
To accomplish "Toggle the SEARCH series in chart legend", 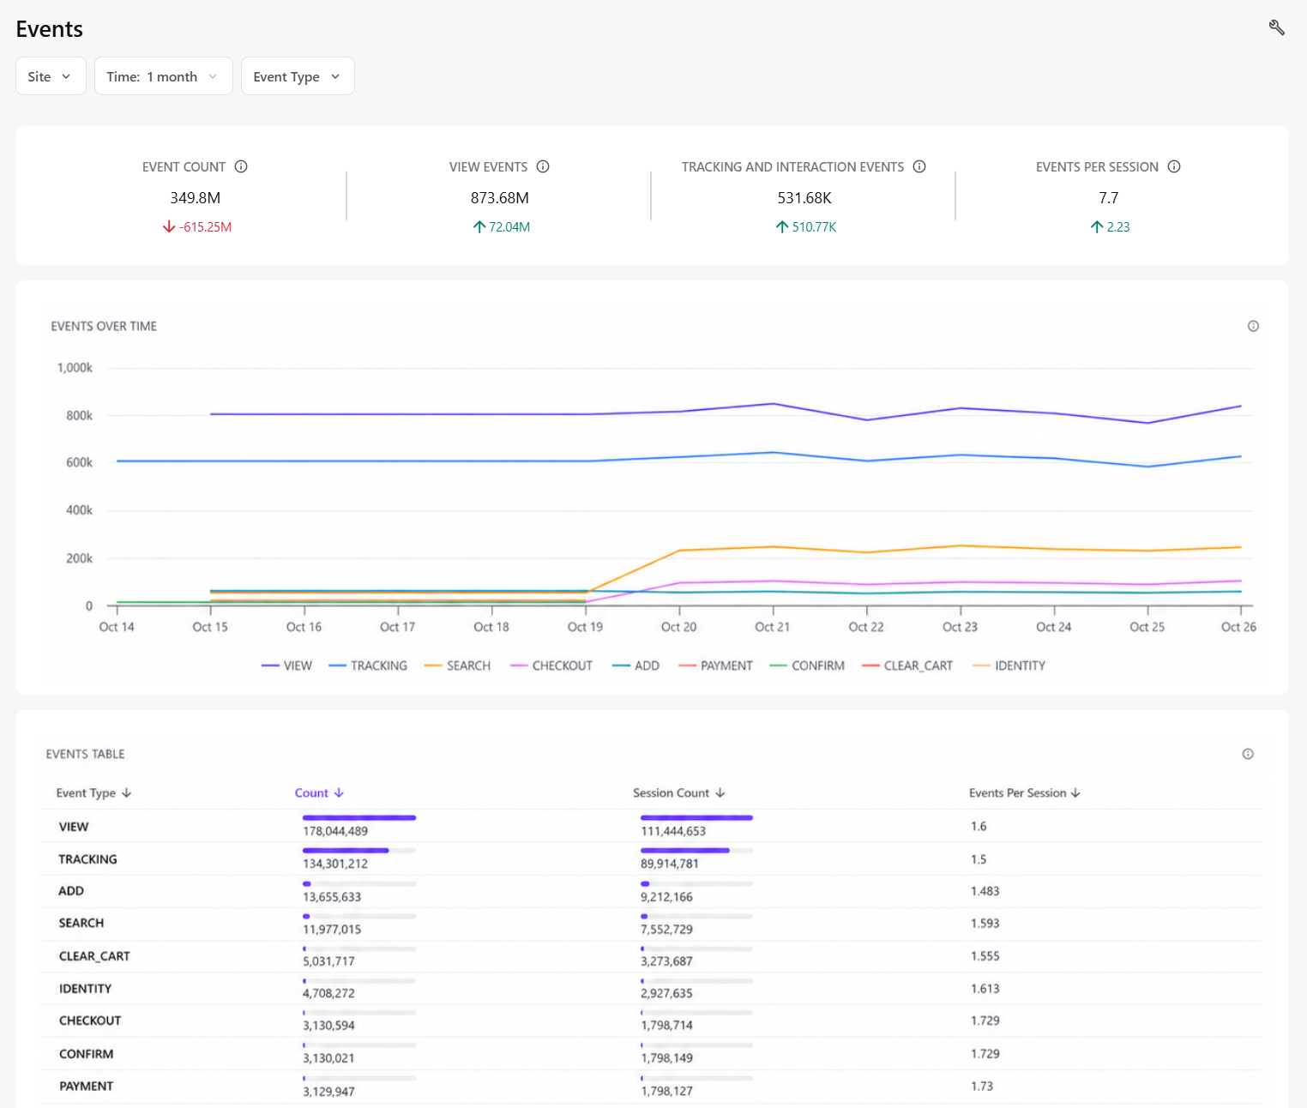I will [x=458, y=665].
